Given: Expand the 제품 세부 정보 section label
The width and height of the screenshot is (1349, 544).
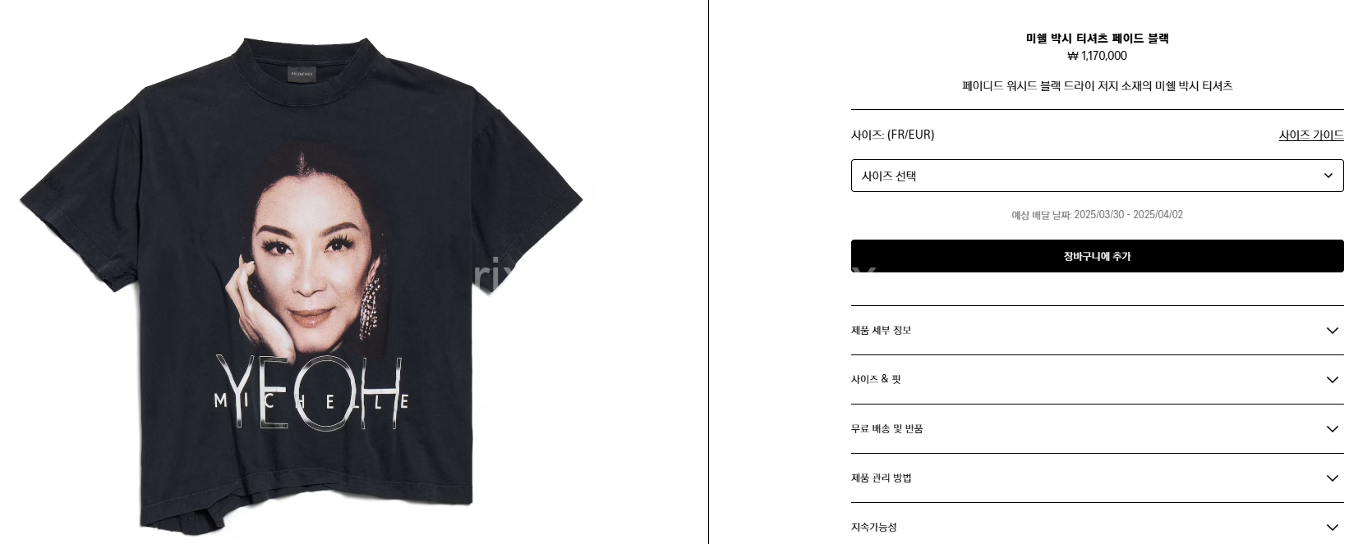Looking at the screenshot, I should coord(881,330).
